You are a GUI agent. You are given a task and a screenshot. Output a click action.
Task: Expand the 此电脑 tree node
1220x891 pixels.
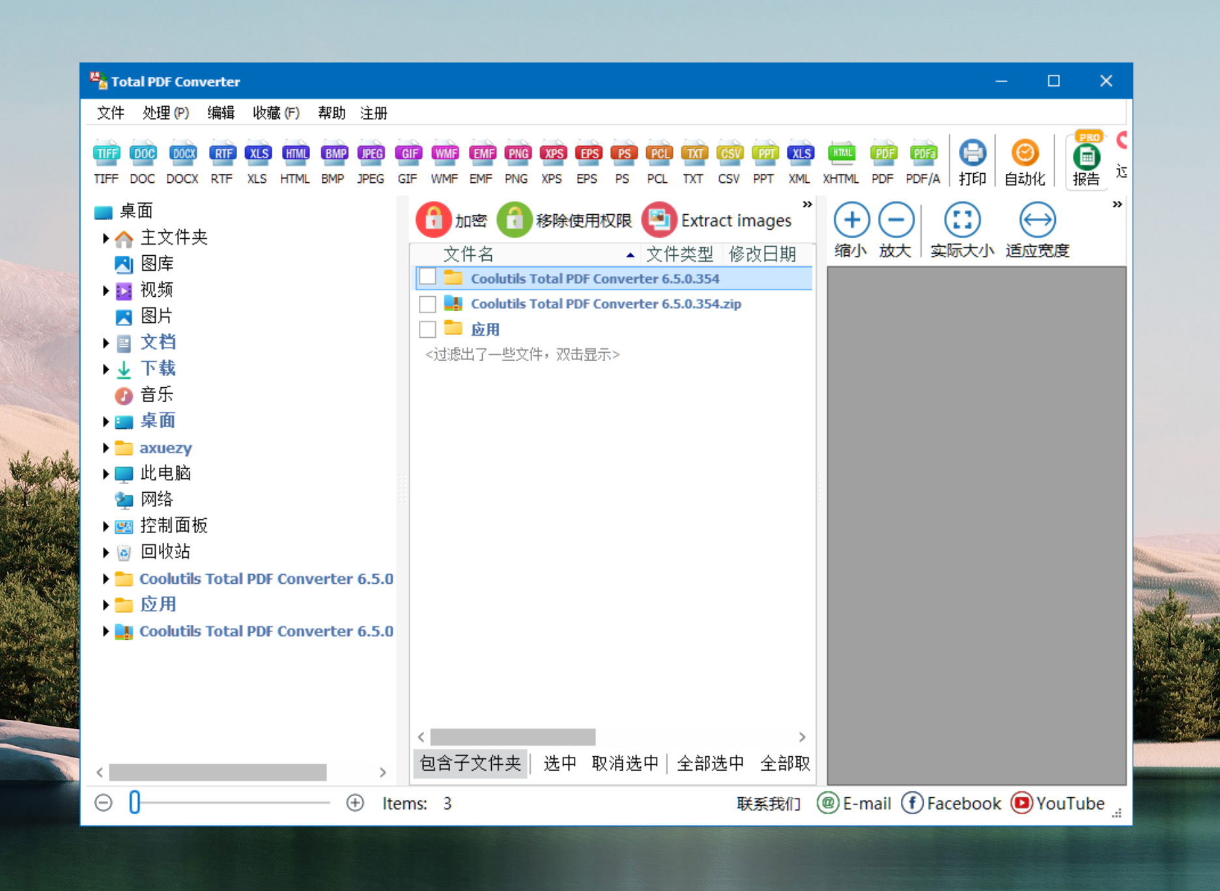tap(106, 474)
